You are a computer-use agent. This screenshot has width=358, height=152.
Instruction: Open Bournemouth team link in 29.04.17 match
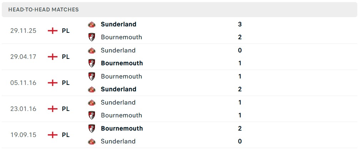coord(122,63)
